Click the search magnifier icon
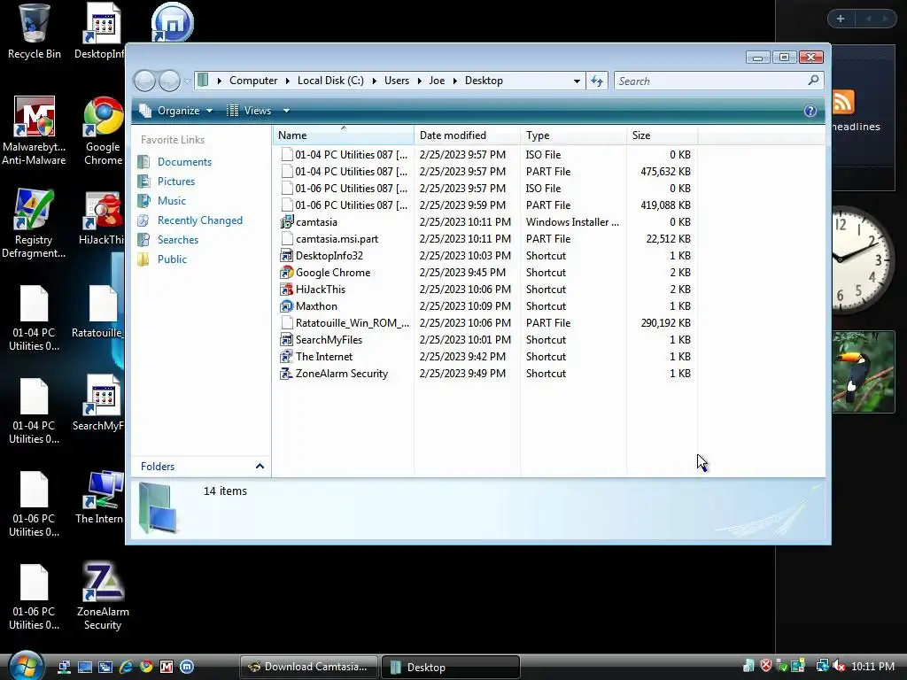The height and width of the screenshot is (680, 907). 813,81
